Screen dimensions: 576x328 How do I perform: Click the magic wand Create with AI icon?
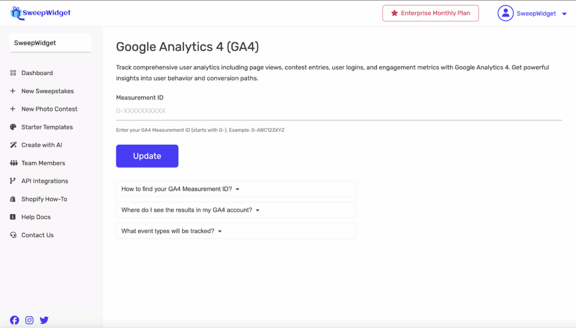tap(13, 145)
